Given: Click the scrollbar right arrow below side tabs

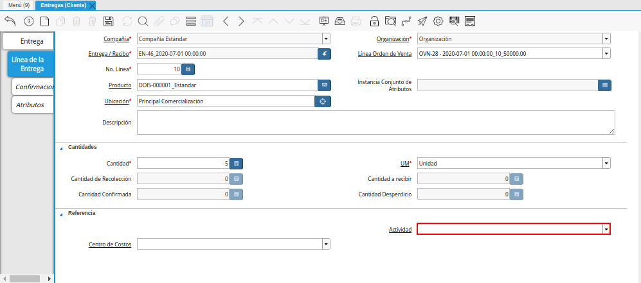Looking at the screenshot, I should pyautogui.click(x=50, y=279).
